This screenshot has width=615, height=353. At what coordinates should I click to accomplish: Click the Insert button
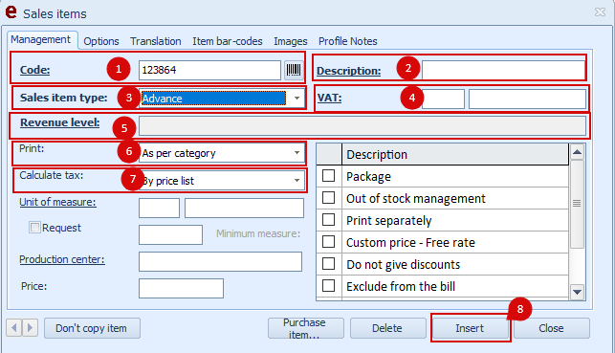tap(470, 328)
